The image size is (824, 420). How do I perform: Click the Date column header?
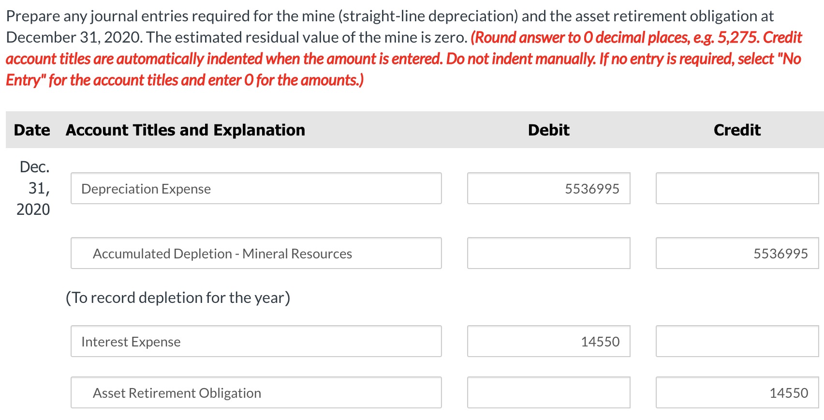(31, 130)
